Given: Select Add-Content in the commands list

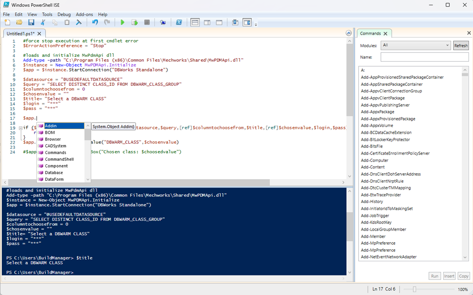Looking at the screenshot, I should click(x=372, y=167).
